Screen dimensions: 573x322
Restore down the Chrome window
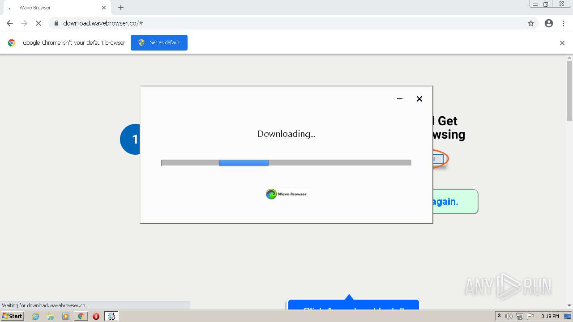point(547,4)
